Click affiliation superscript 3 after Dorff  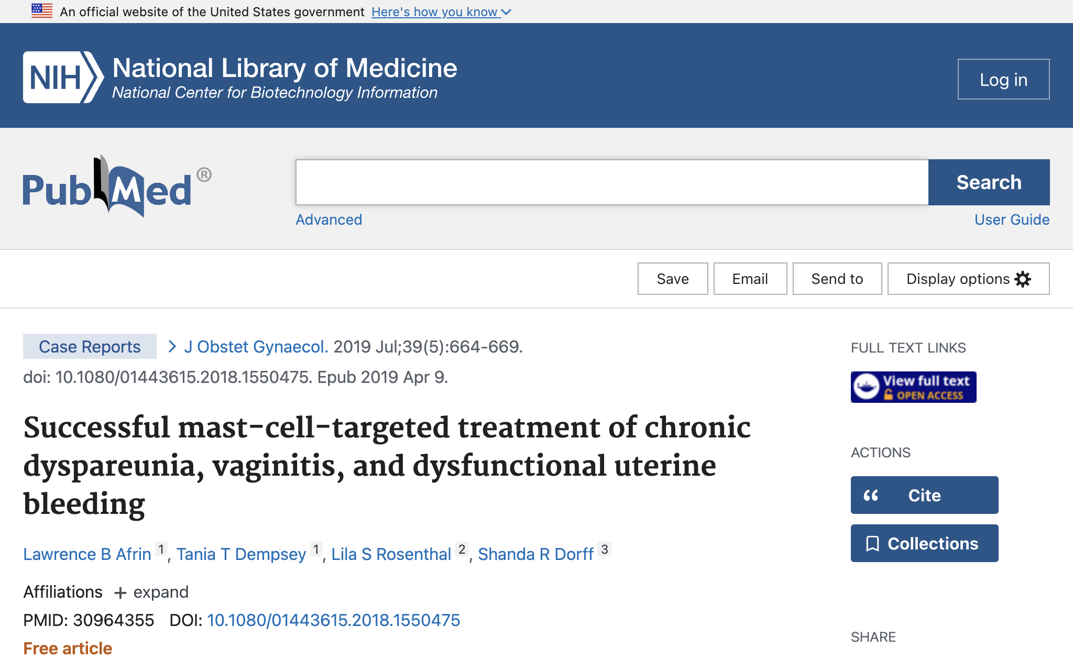pyautogui.click(x=605, y=550)
